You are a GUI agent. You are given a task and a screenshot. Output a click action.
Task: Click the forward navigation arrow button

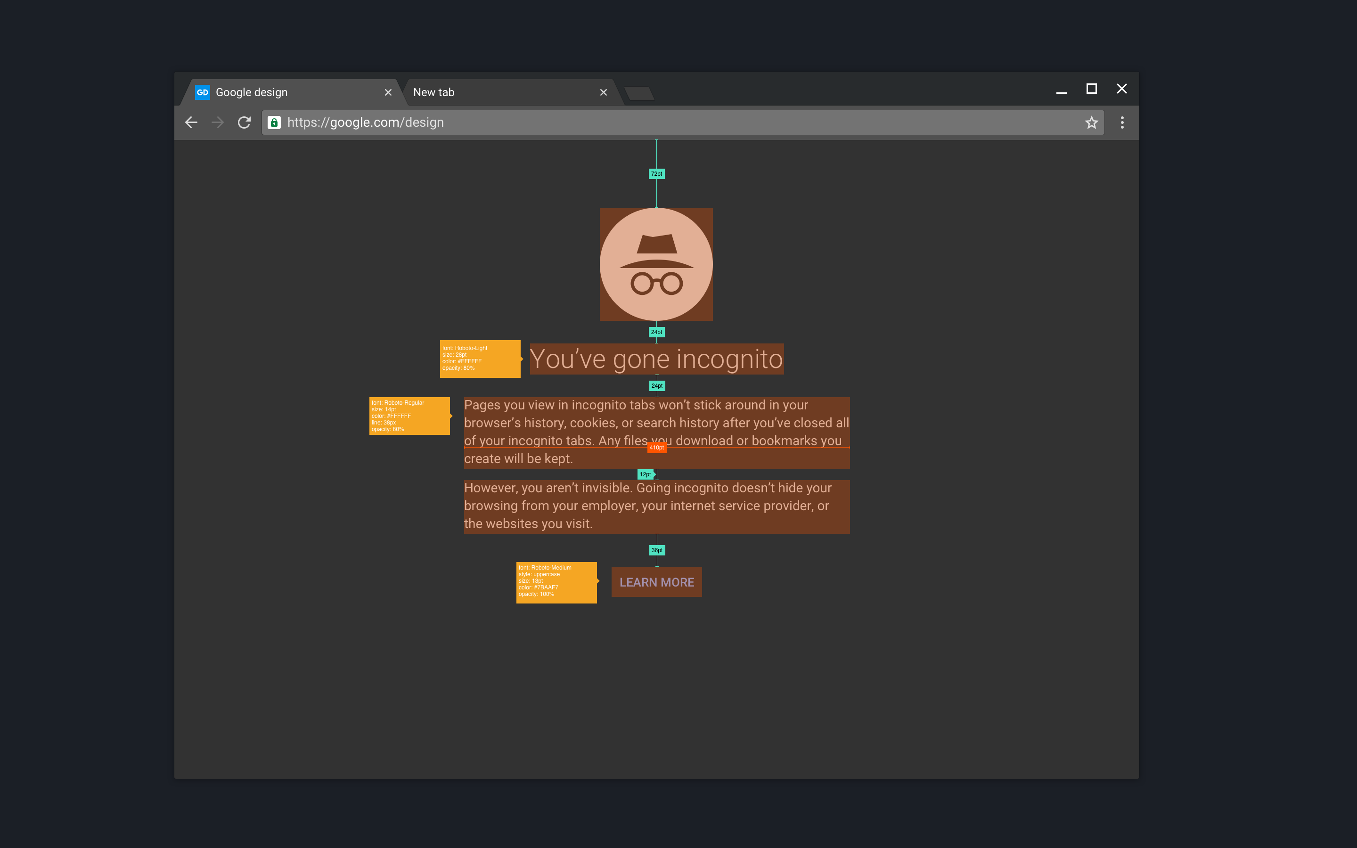tap(217, 122)
